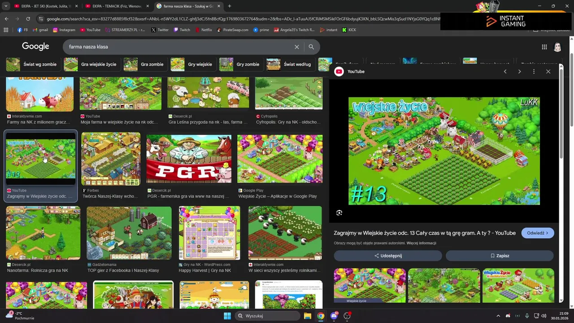Open the Nanofarma Rolnicza gra thumbnail

(x=43, y=233)
